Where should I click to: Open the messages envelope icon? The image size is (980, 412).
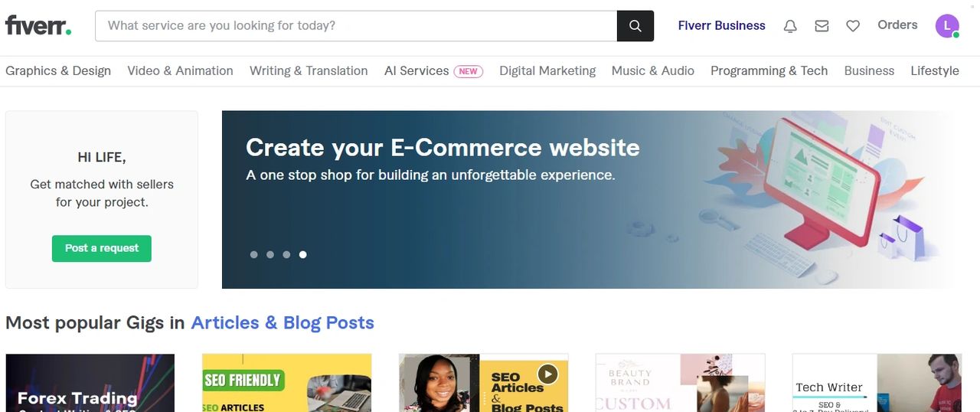pyautogui.click(x=822, y=26)
